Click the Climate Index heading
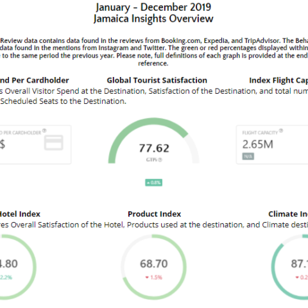308x308 pixels. 288,214
